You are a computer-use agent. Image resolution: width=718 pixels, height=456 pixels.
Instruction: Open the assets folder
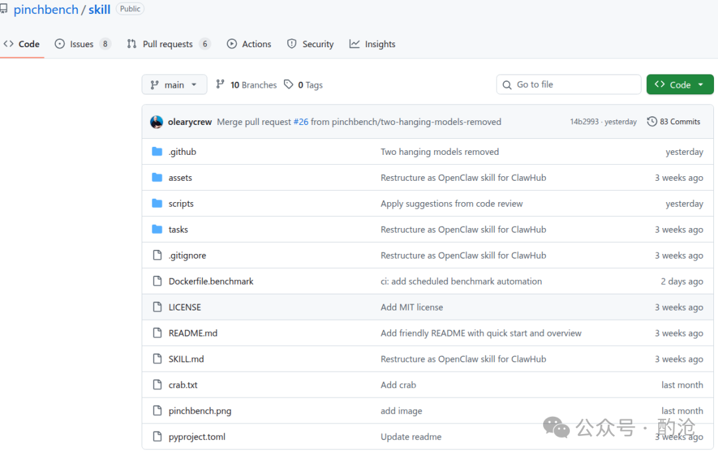(181, 177)
